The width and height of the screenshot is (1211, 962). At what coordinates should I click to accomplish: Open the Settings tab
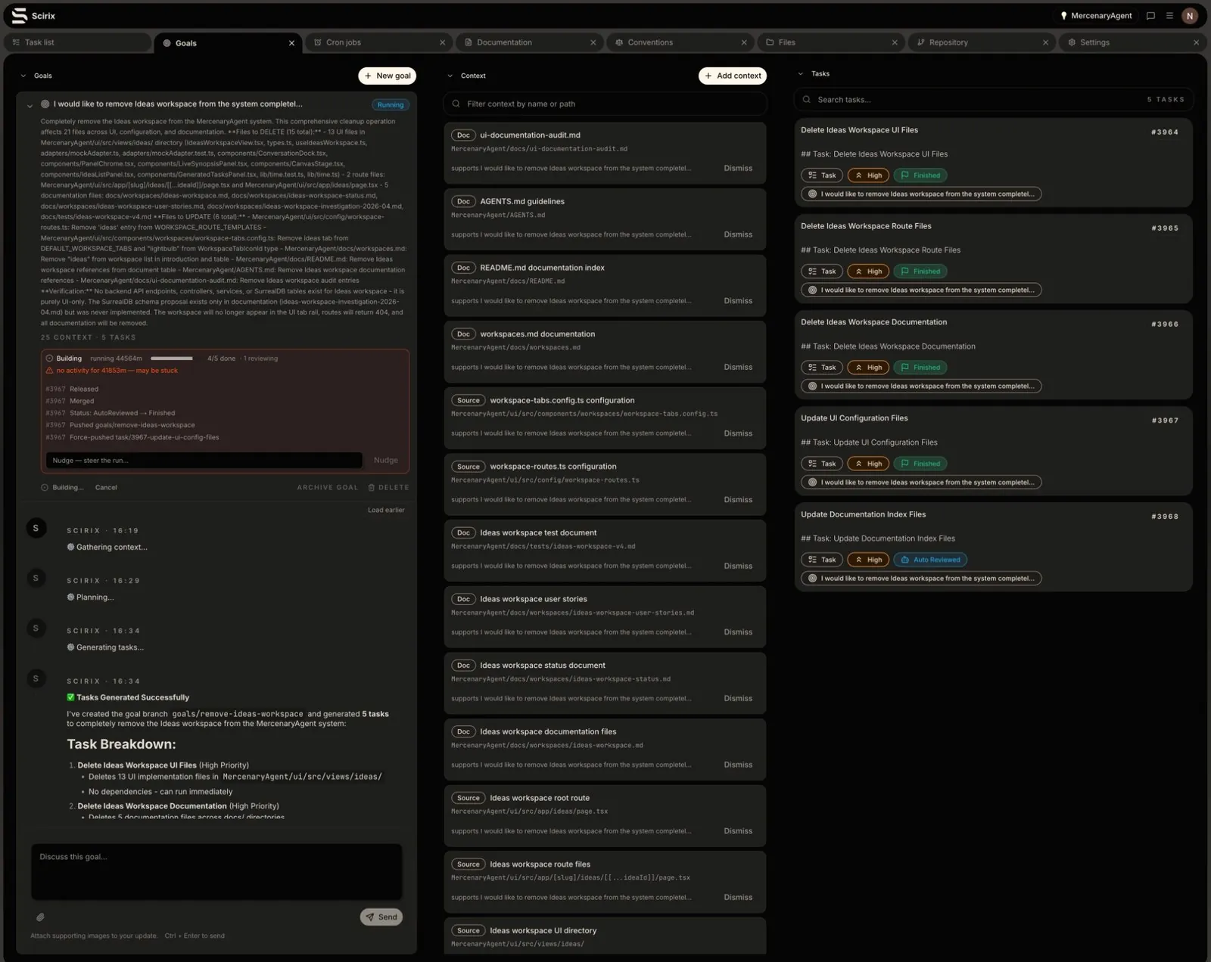pos(1132,42)
